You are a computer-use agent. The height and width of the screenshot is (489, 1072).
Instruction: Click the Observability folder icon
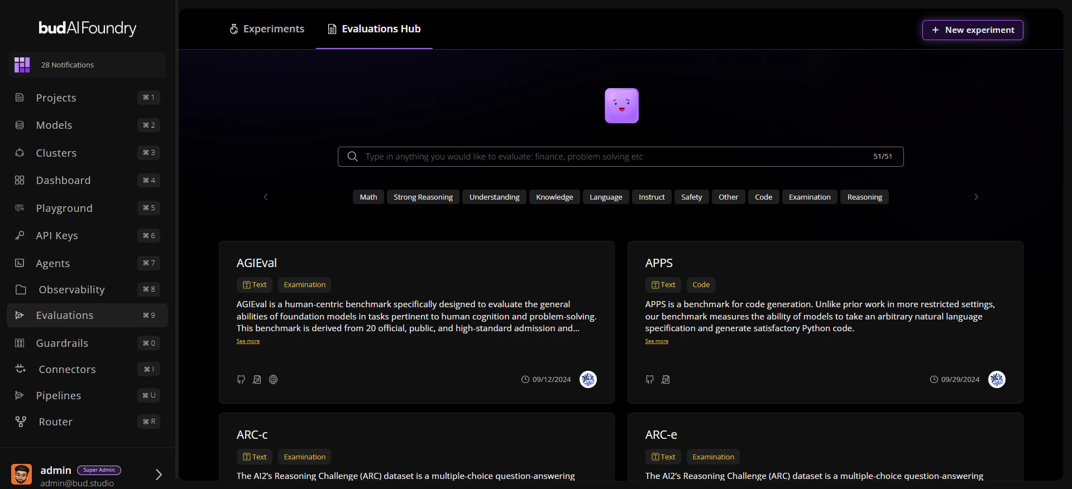[x=21, y=289]
